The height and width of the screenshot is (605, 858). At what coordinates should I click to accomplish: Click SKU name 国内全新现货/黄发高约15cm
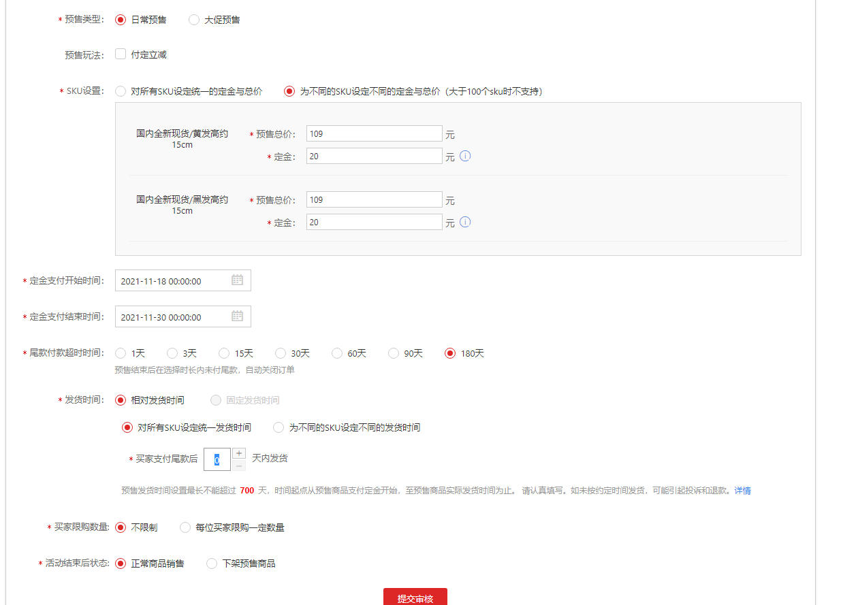click(182, 140)
